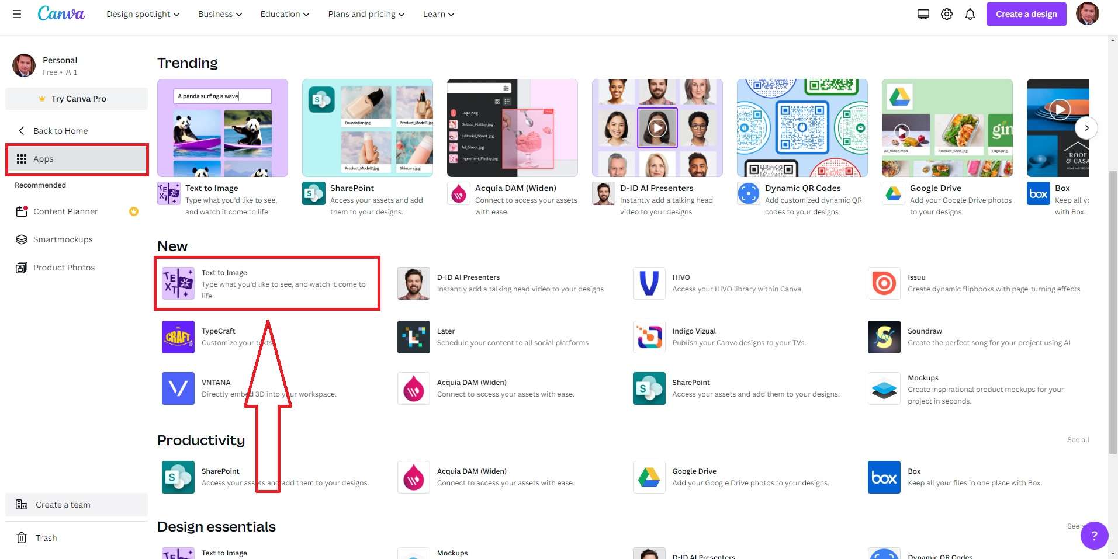Open Product Photos in sidebar
The width and height of the screenshot is (1118, 559).
[x=77, y=268]
